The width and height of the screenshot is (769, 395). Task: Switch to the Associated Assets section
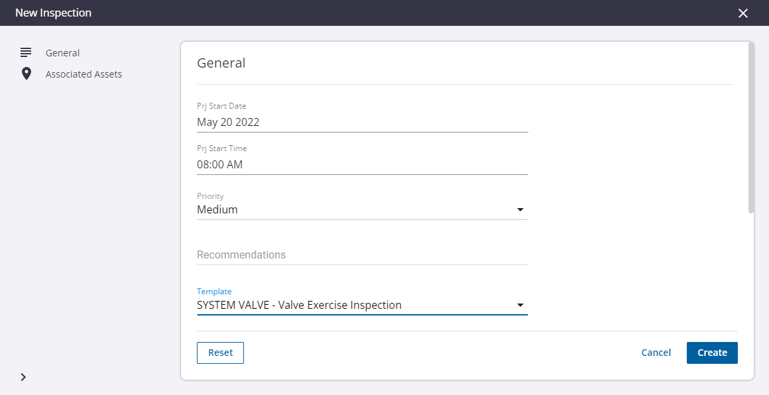pyautogui.click(x=84, y=74)
